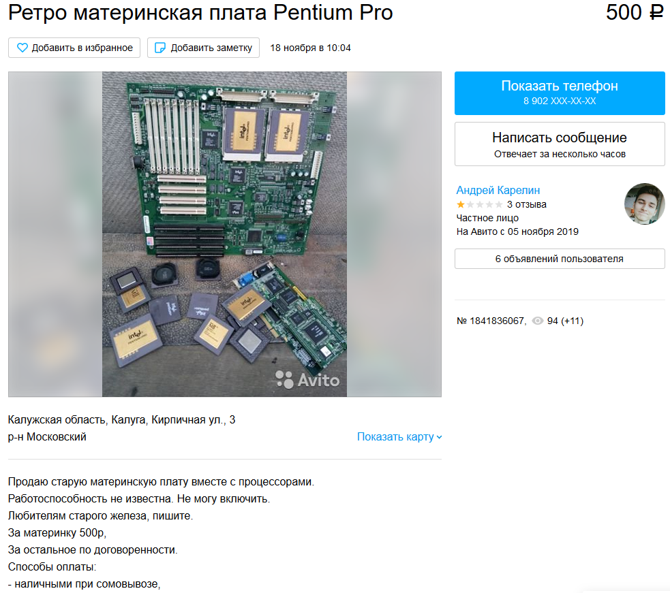Click the 3 отзыва reviews link

[x=526, y=204]
